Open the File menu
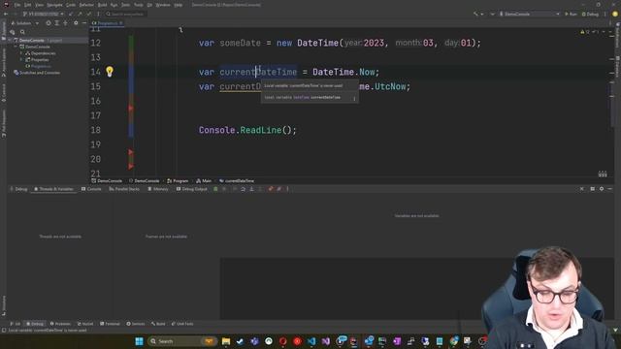The image size is (621, 349). pyautogui.click(x=17, y=5)
